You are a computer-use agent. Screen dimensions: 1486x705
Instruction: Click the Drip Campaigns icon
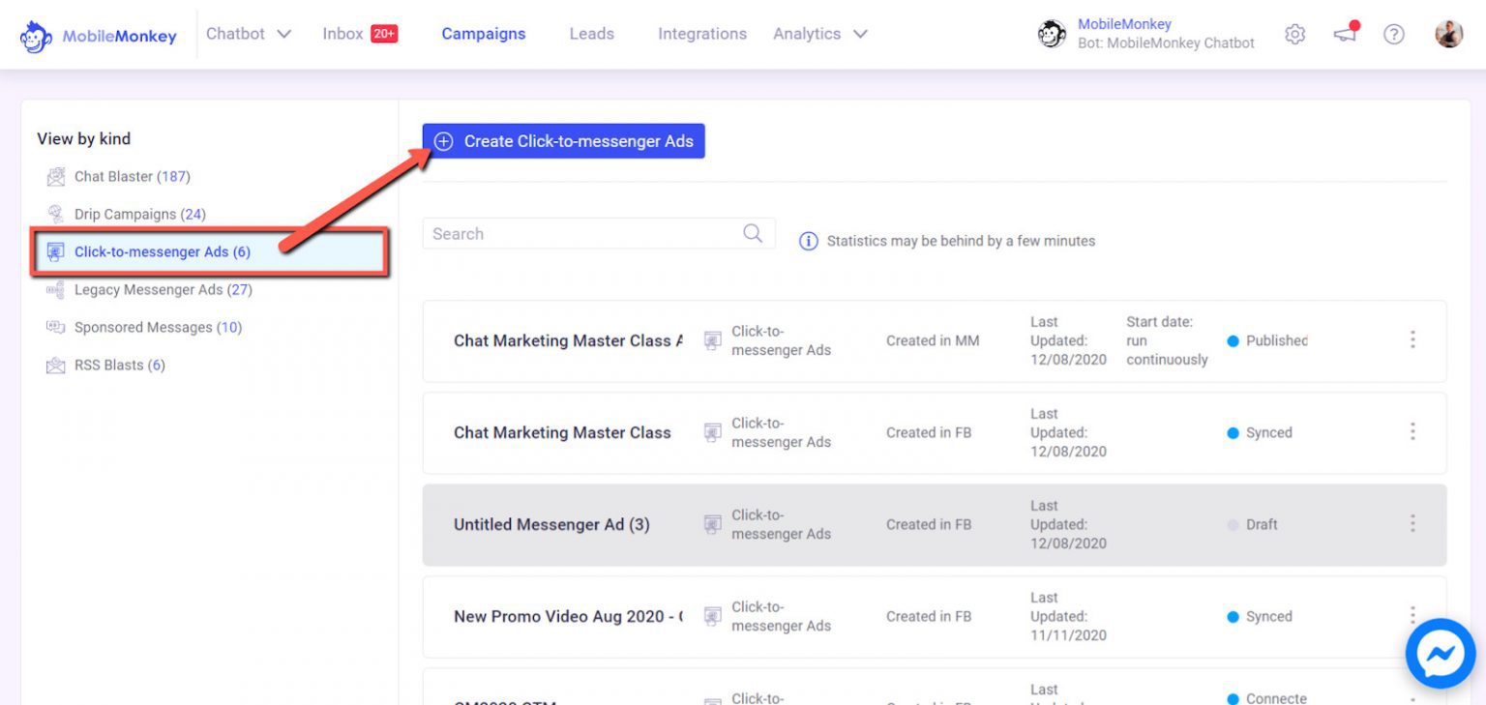pyautogui.click(x=55, y=214)
